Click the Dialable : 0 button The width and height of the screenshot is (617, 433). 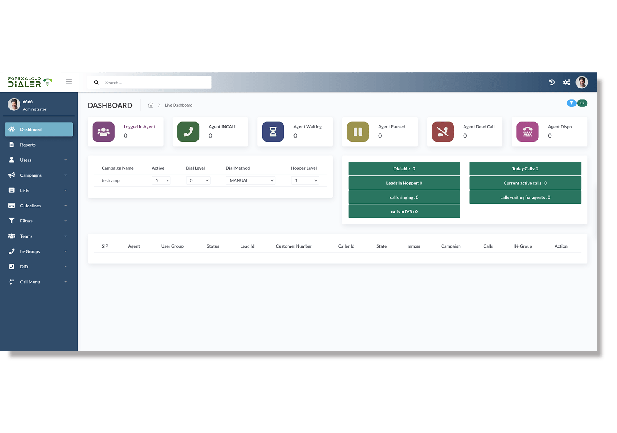404,168
